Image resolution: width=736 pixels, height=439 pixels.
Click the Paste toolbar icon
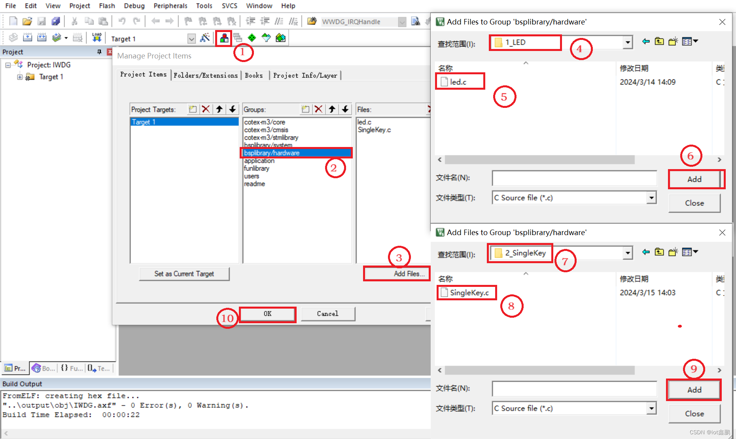click(x=103, y=21)
